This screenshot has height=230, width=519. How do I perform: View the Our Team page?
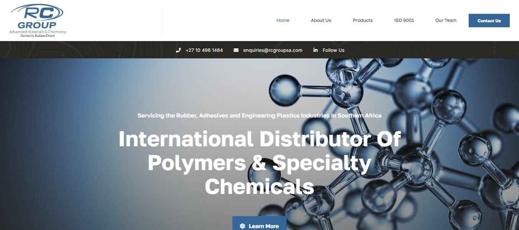tap(445, 20)
